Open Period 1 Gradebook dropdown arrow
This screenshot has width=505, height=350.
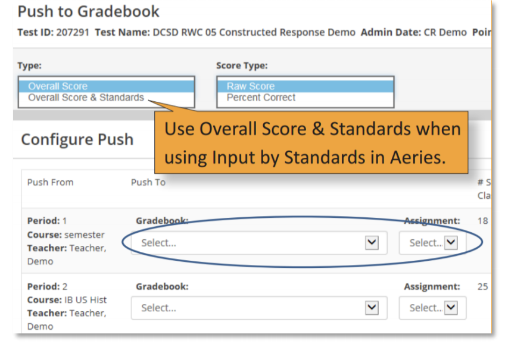click(x=372, y=242)
